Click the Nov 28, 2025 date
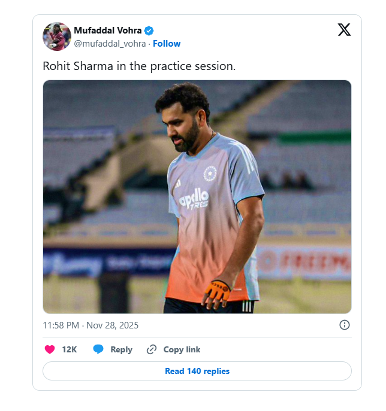 (112, 325)
